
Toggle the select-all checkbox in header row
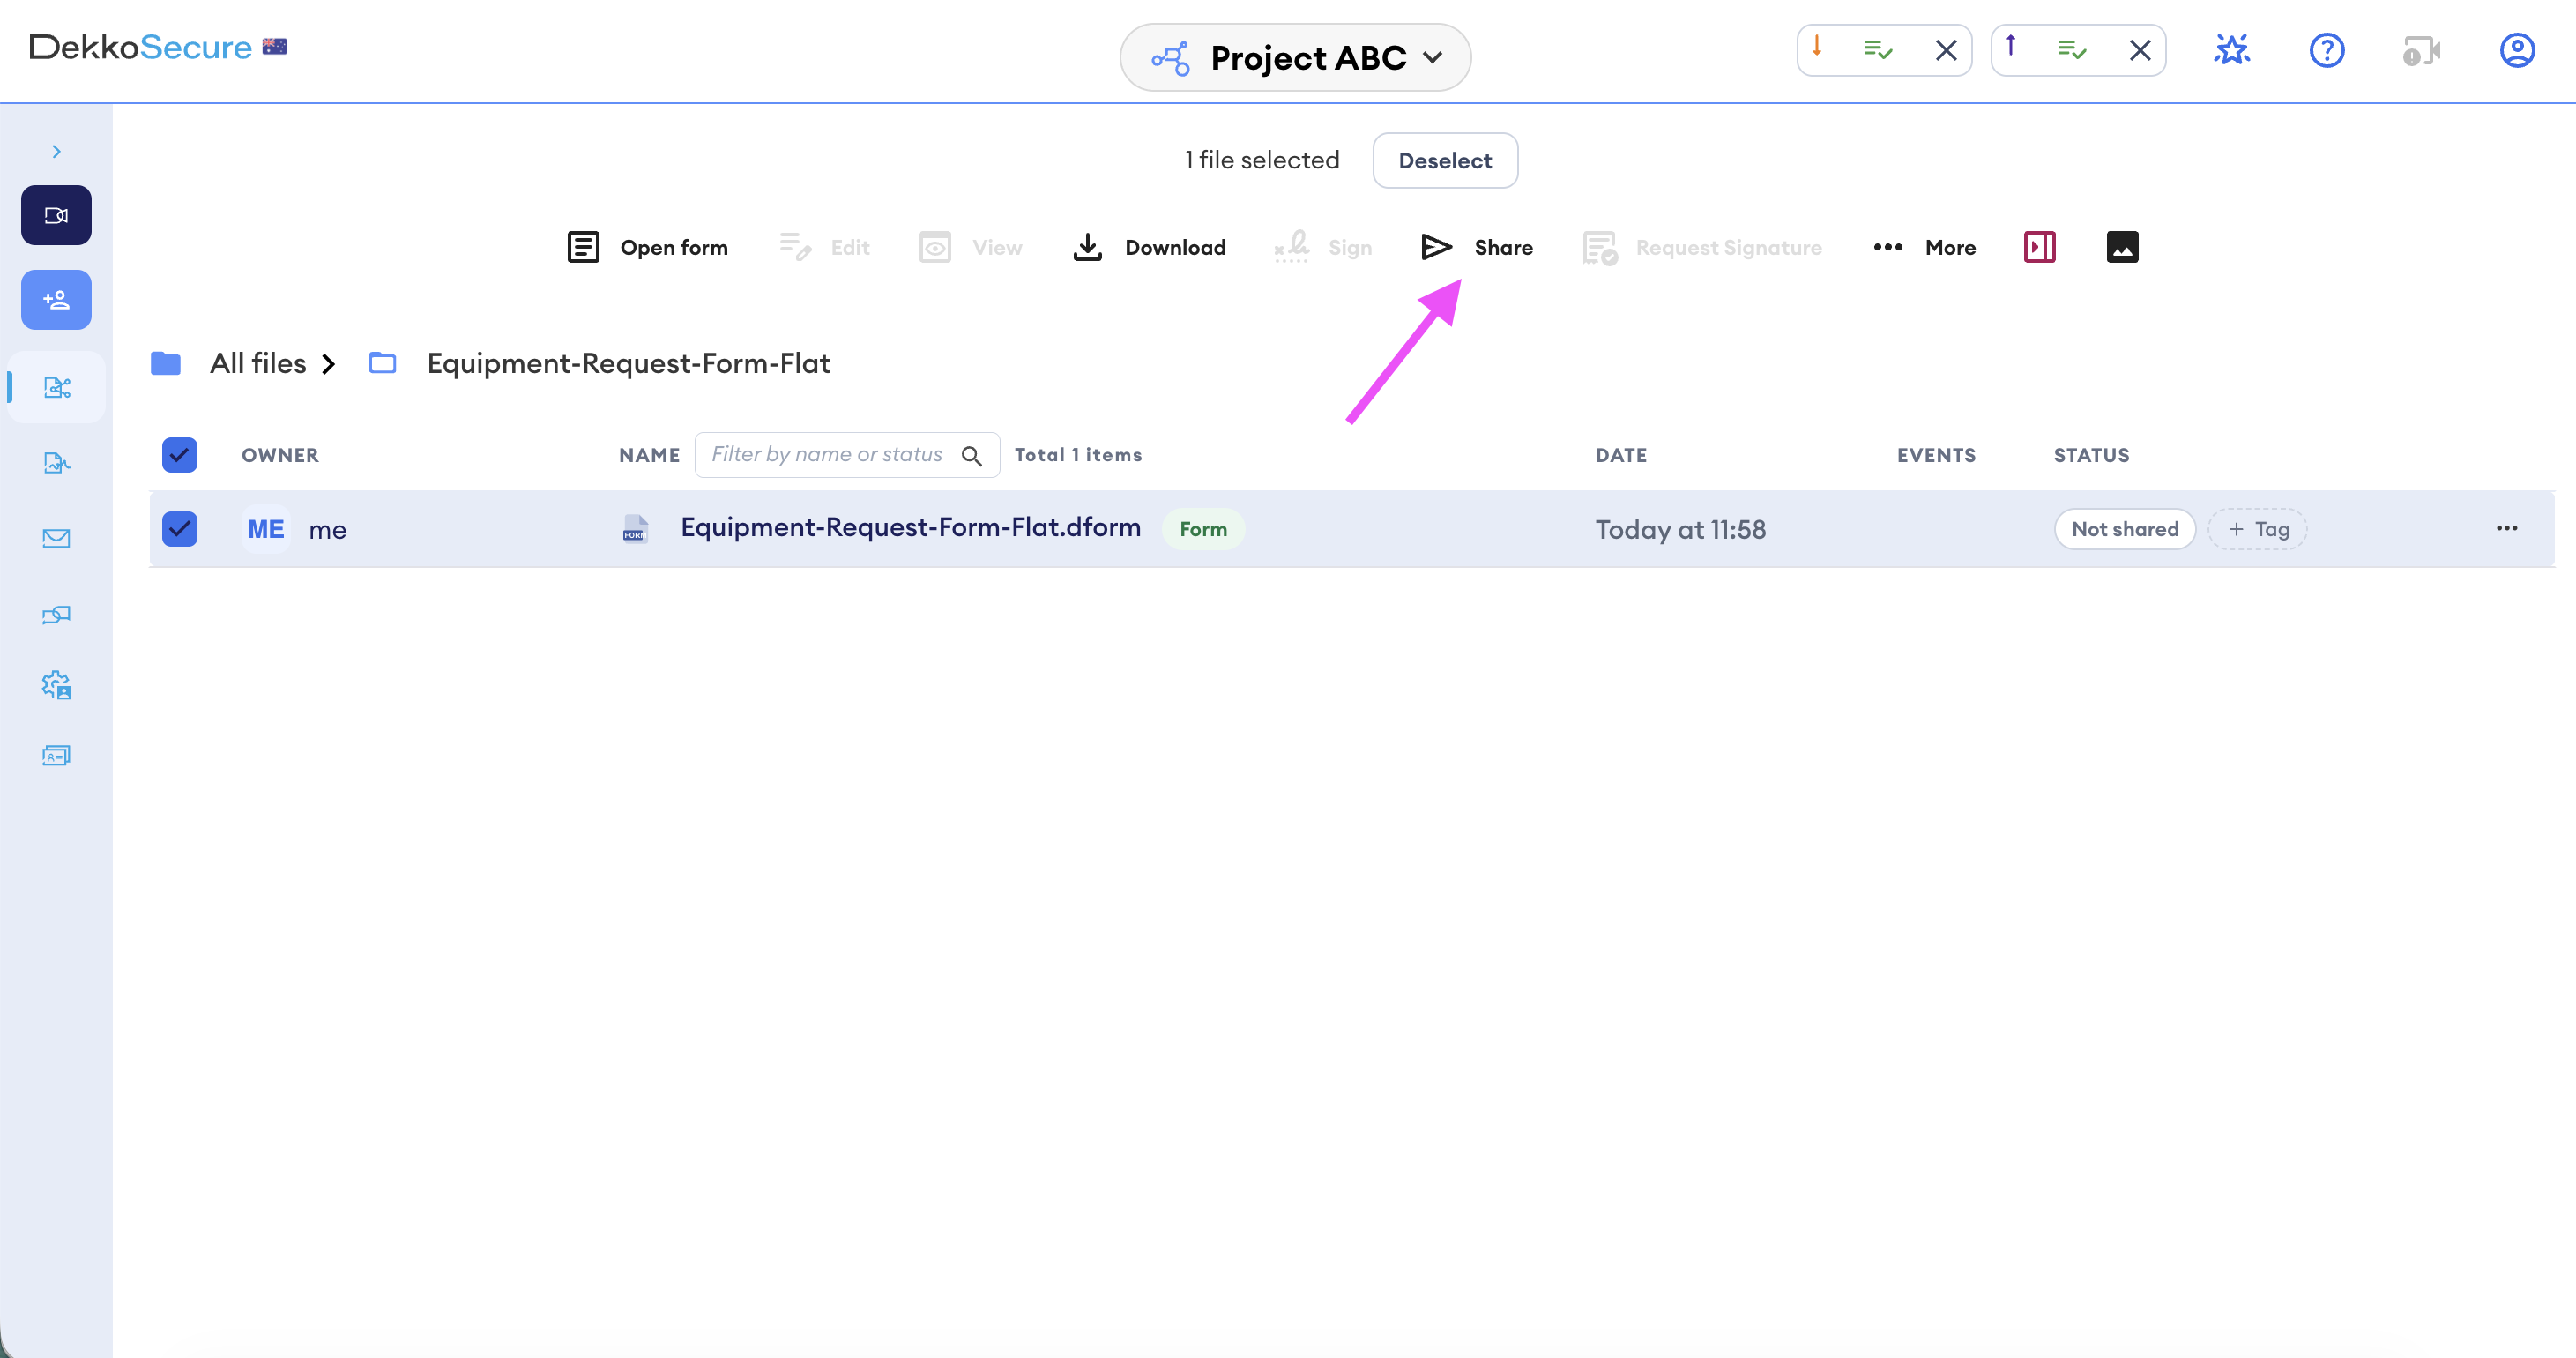tap(179, 455)
